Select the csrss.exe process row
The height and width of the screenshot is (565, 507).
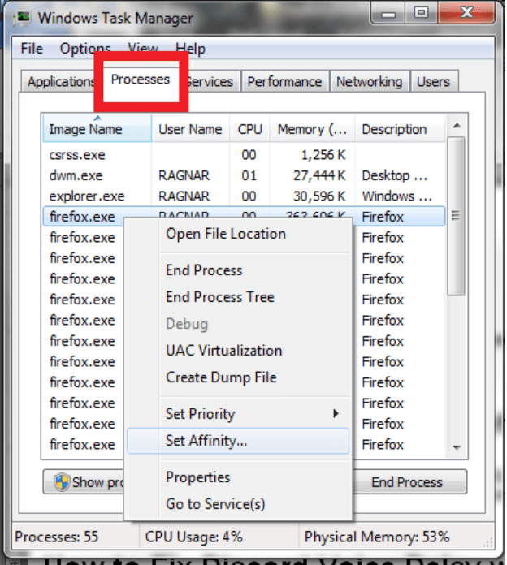pos(244,155)
